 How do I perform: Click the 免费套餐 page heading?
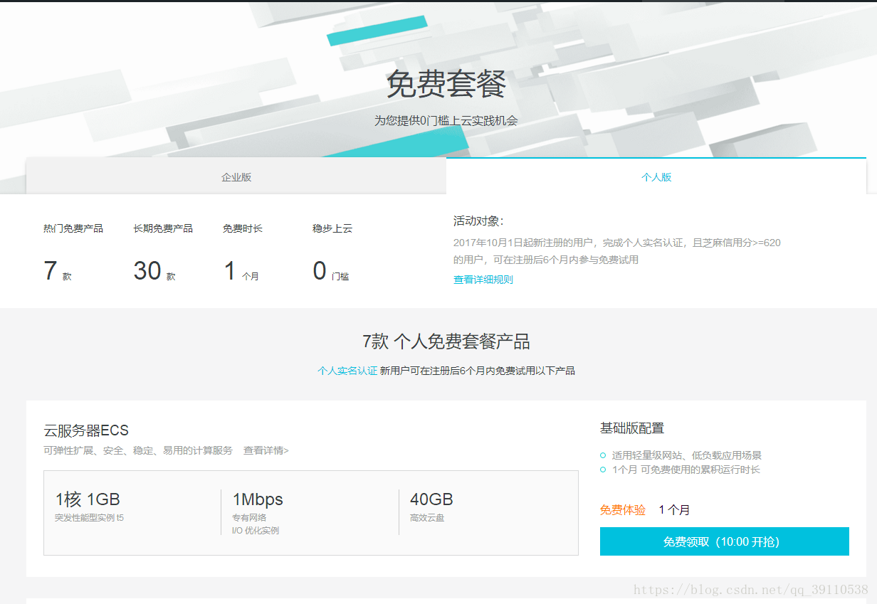click(x=446, y=85)
